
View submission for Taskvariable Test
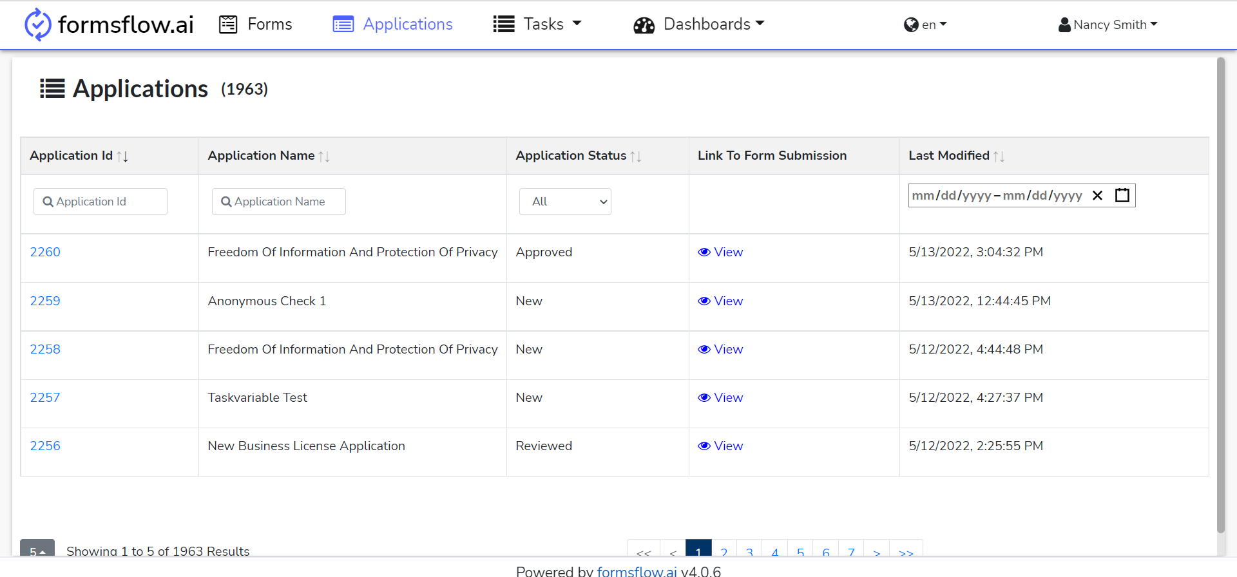point(720,398)
